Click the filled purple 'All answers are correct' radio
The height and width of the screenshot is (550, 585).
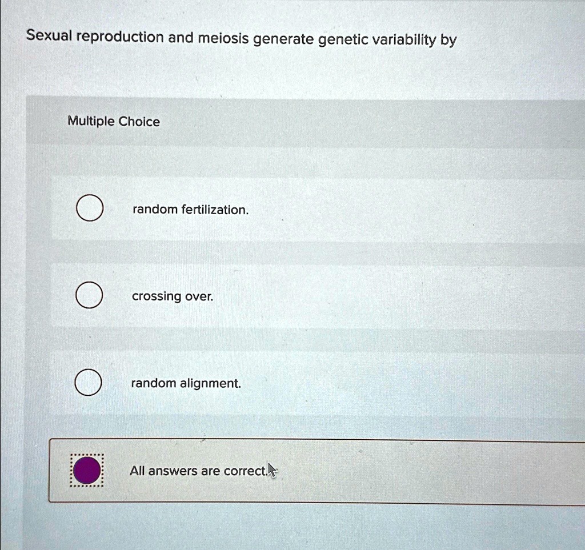point(86,470)
